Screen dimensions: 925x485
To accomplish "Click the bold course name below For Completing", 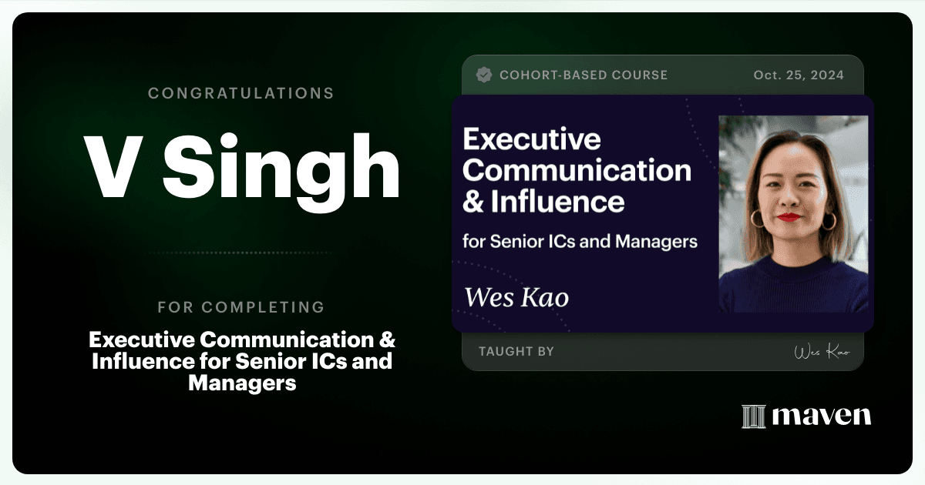I will [x=242, y=361].
